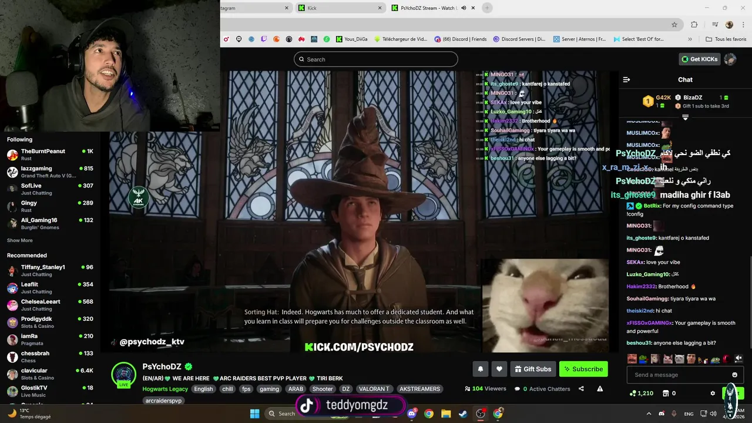Click the VALORANT tag
752x423 pixels.
pos(374,389)
